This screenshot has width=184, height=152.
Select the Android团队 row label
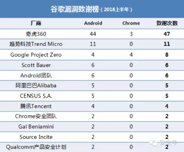click(36, 75)
